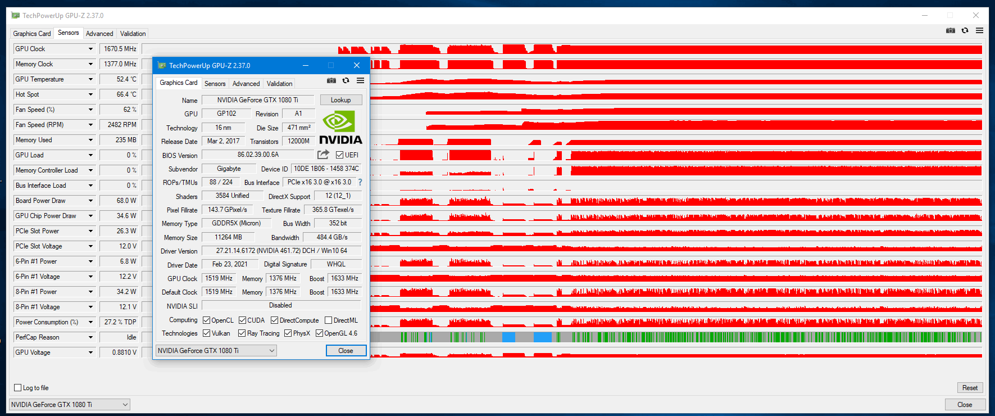The image size is (995, 416).
Task: Toggle the DirectCompute checkbox
Action: (x=274, y=320)
